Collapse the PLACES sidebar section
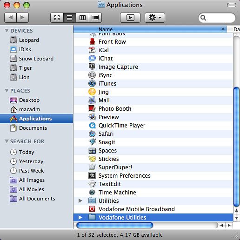The height and width of the screenshot is (240, 240). pyautogui.click(x=7, y=91)
